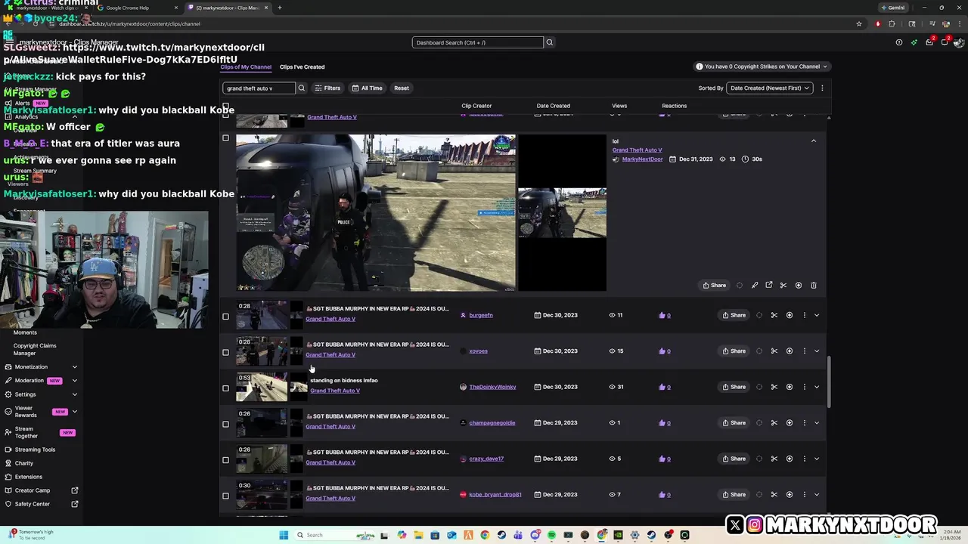This screenshot has height=544, width=968.
Task: Open the Twitch inbox notifications icon
Action: coord(929,42)
